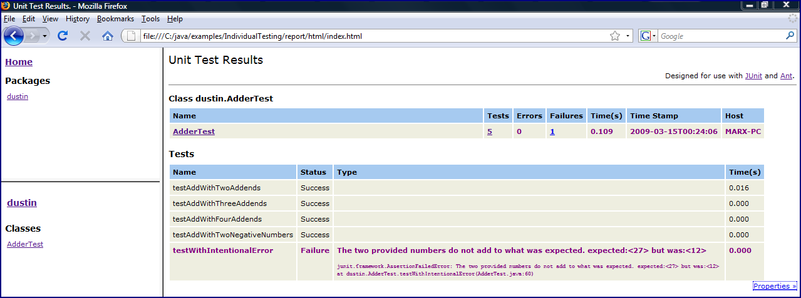The height and width of the screenshot is (298, 801).
Task: Minimize the Firefox window
Action: [749, 6]
